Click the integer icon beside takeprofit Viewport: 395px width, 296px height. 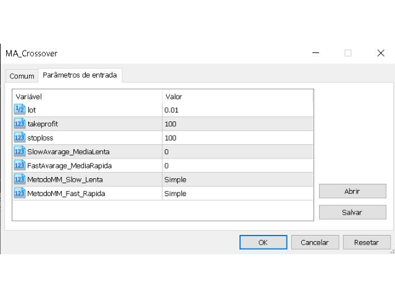point(20,123)
